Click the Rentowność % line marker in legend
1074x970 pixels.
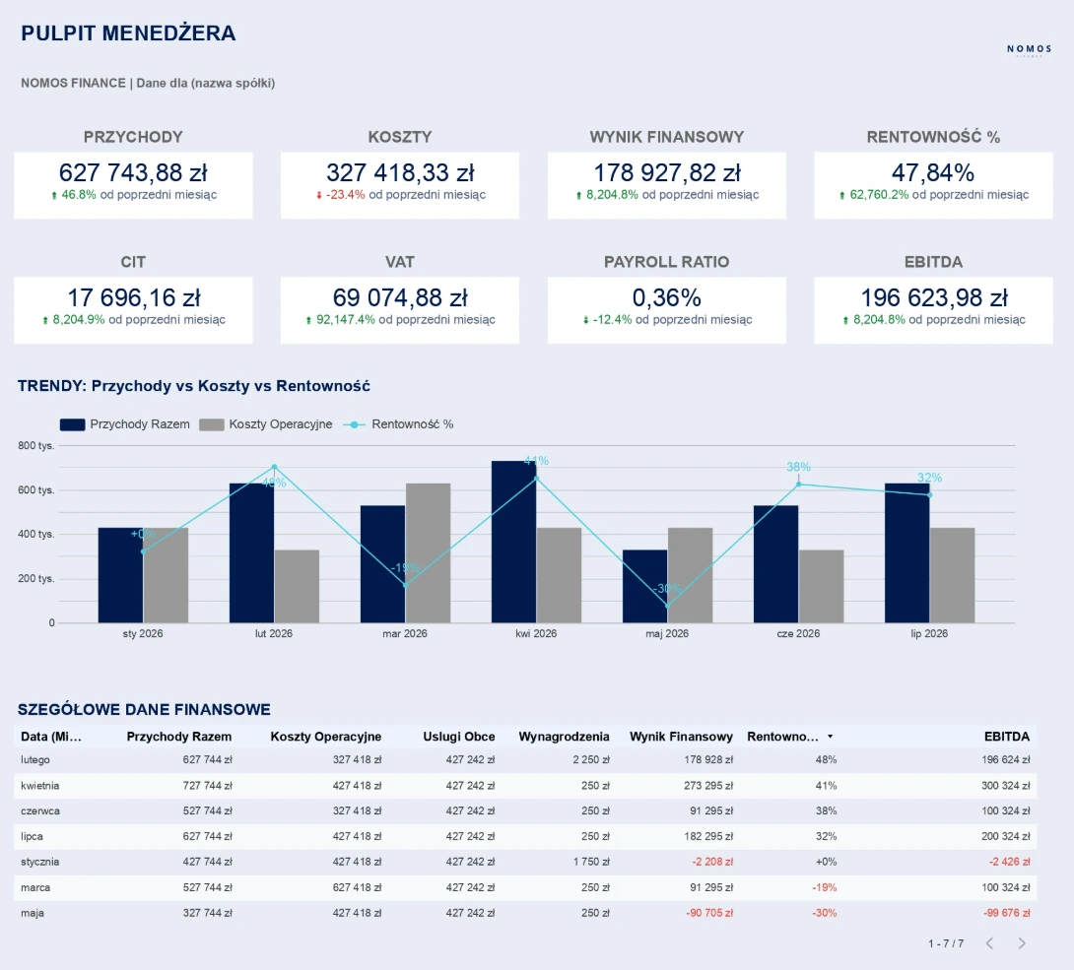(x=353, y=424)
